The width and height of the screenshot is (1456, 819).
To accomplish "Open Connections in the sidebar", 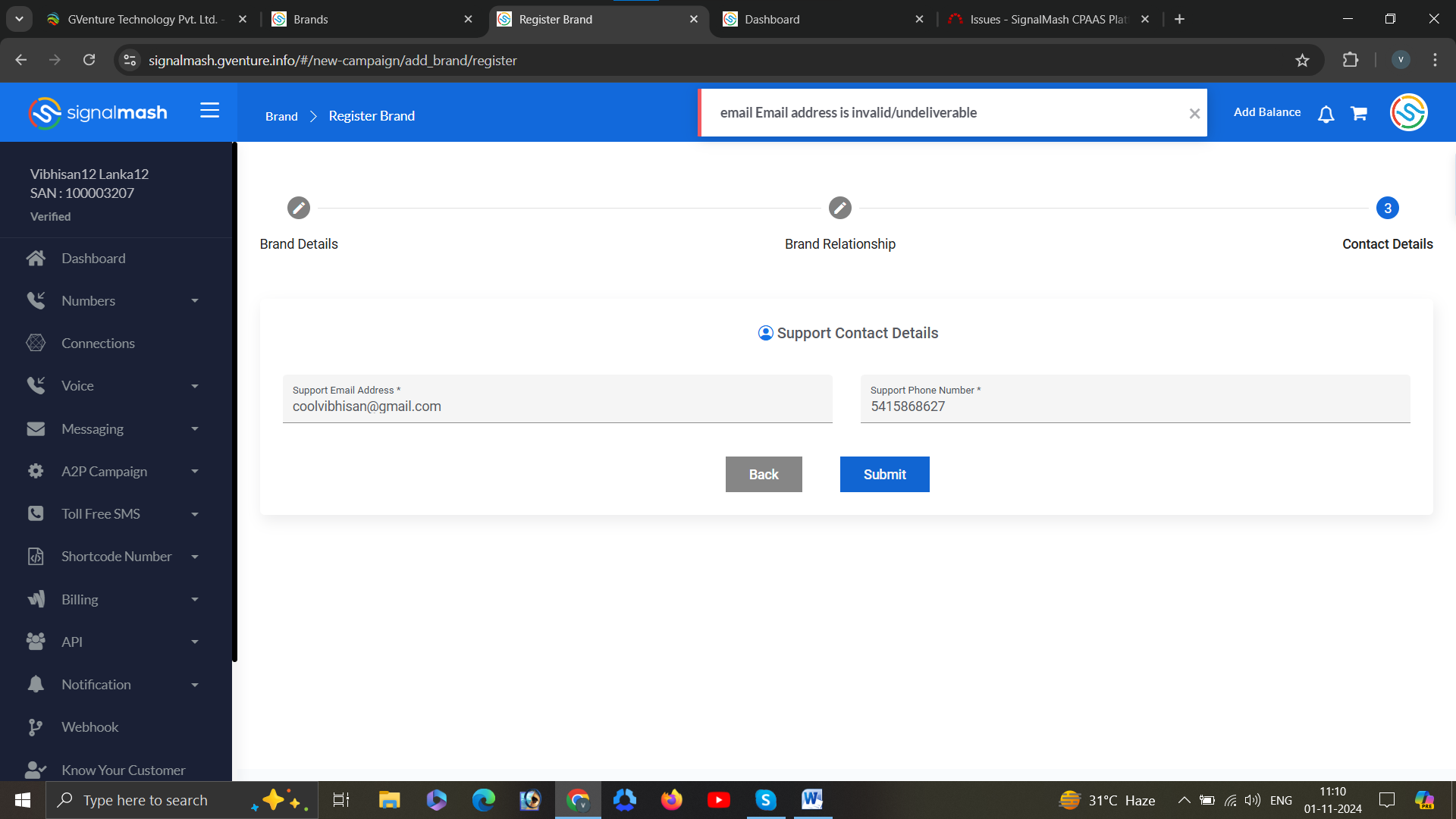I will point(98,344).
